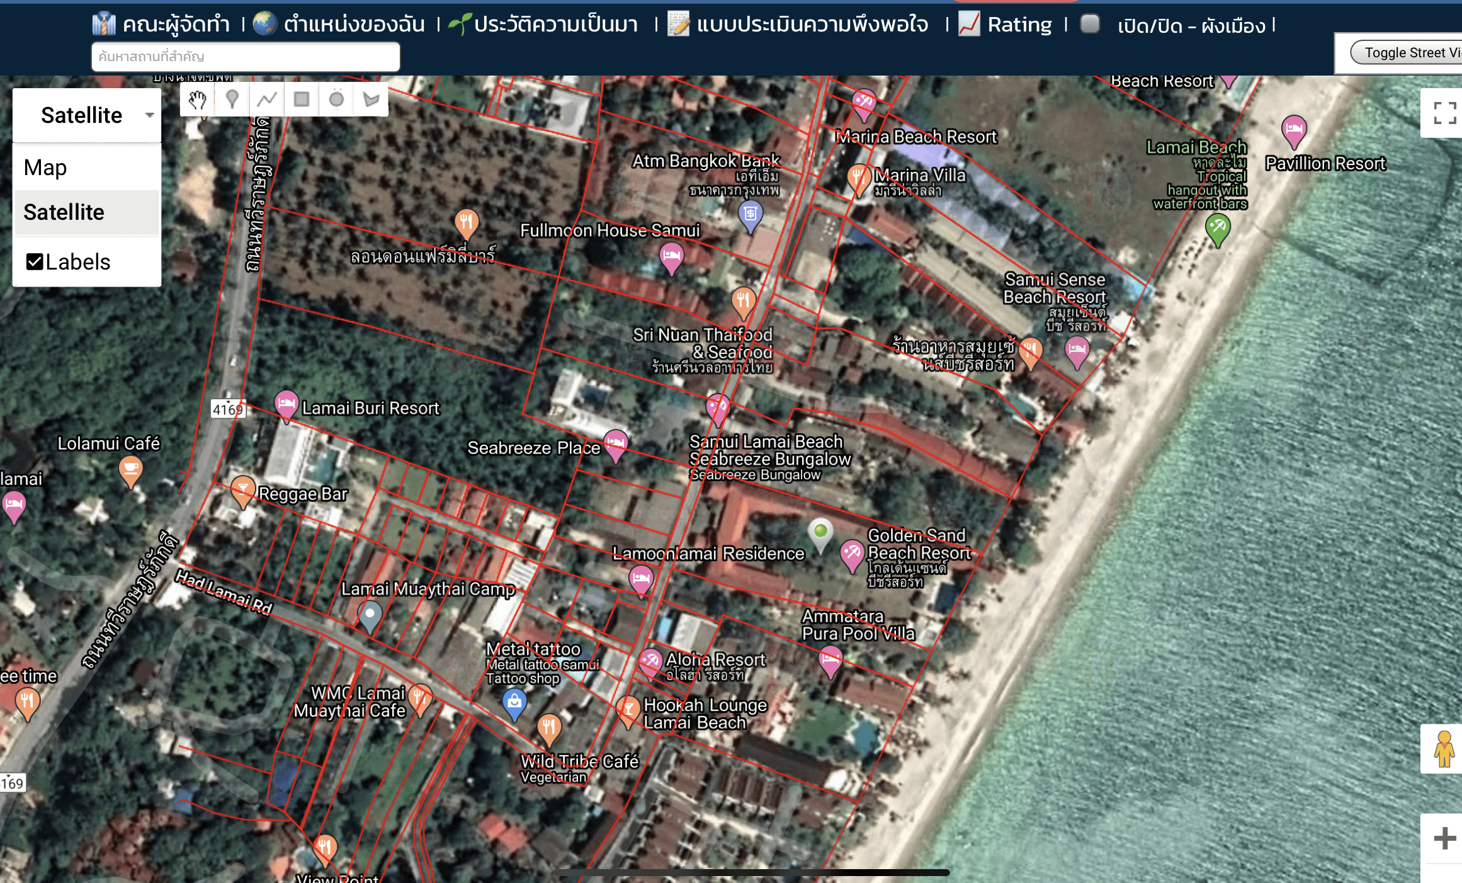Click the notepad icon beside แบบประเมินความพึงพอใจ
Viewport: 1462px width, 883px height.
click(x=679, y=23)
